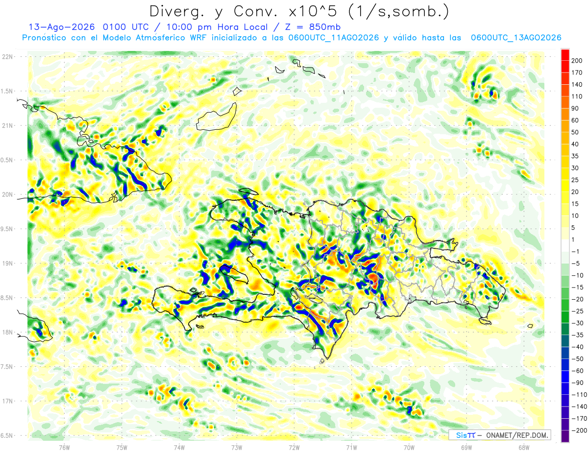Viewport: 588px width, 454px height.
Task: Click the colorbar value 35
Action: (576, 156)
